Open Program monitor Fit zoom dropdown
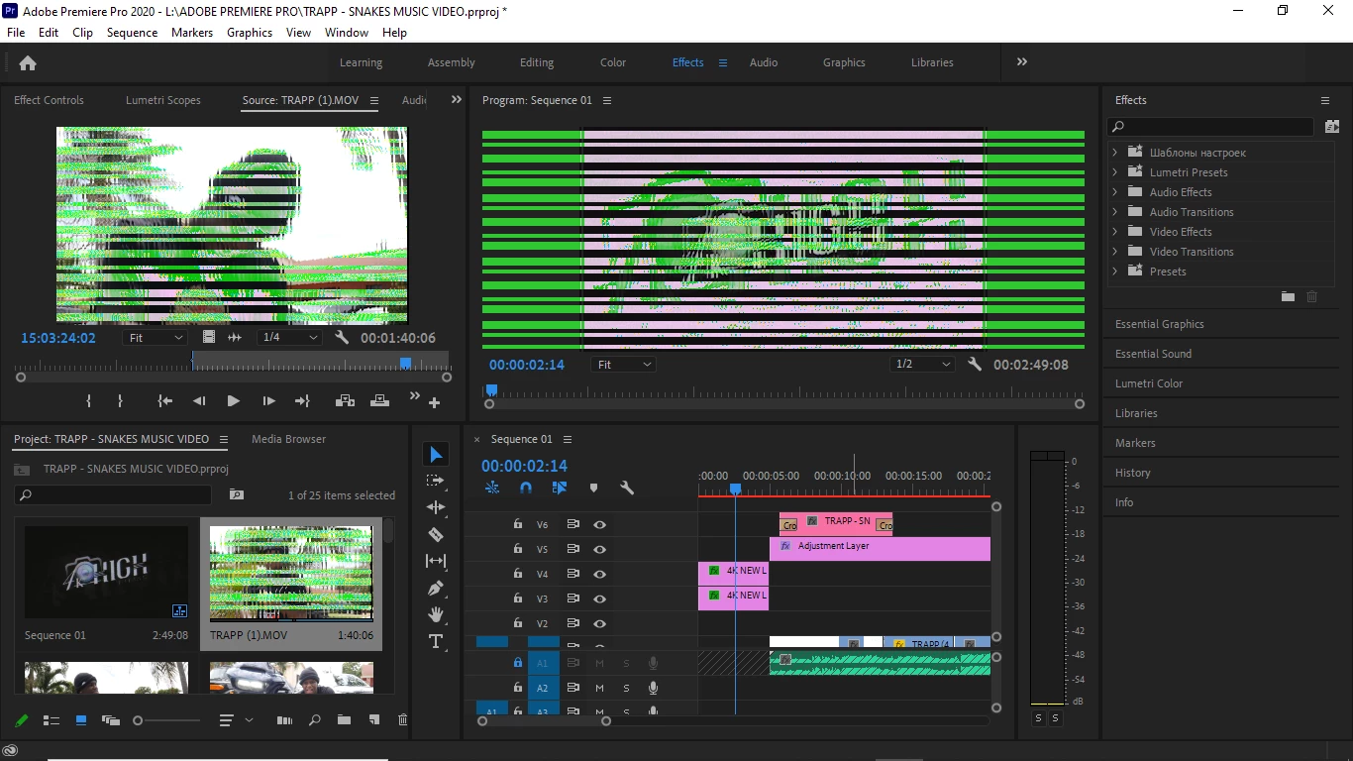The height and width of the screenshot is (761, 1353). click(624, 365)
